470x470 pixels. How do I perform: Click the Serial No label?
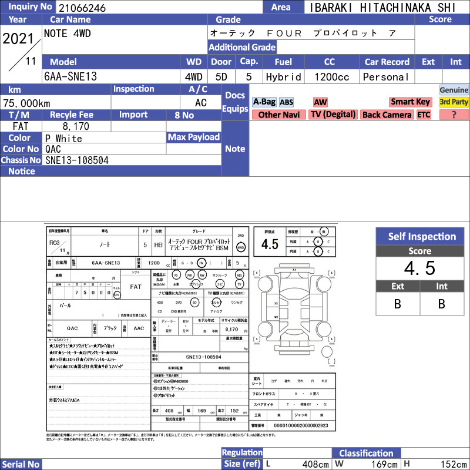(x=21, y=464)
